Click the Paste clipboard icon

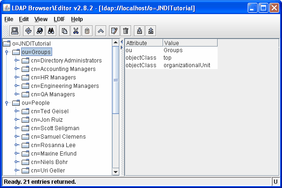(x=87, y=31)
